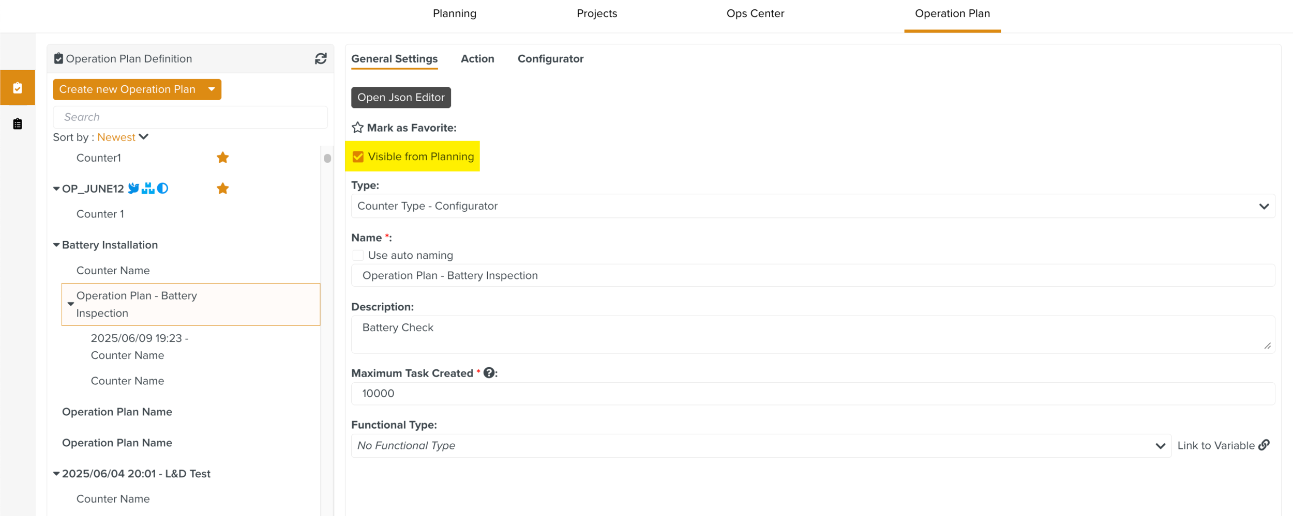Click the favorite star beside OP_JUNE12
Screen dimensions: 1293x516
(x=222, y=189)
